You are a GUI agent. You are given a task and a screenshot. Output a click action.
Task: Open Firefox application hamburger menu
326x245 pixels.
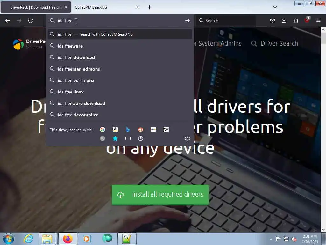(x=318, y=20)
